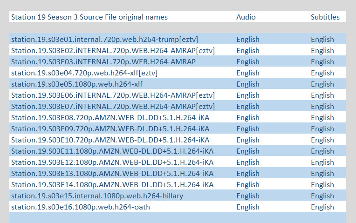This screenshot has height=223, width=356.
Task: Click the Subtitles 'English' cell for S03E07
Action: [322, 107]
